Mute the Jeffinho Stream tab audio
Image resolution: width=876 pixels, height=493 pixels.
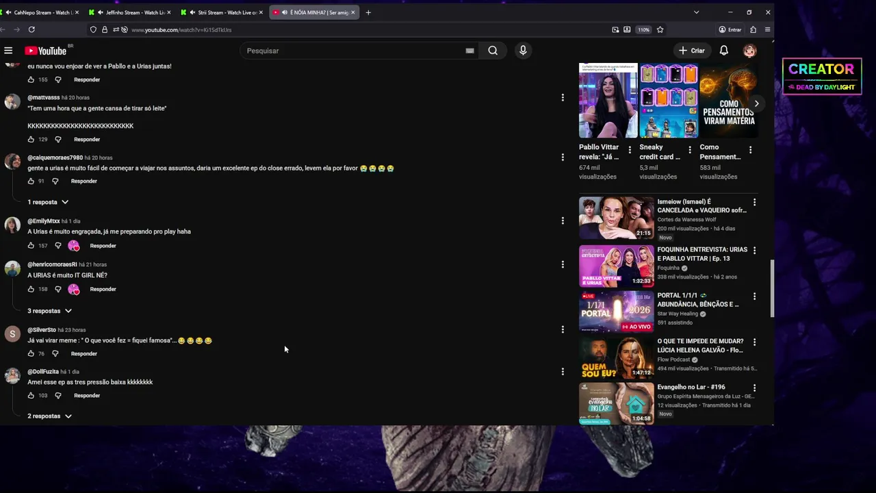[x=101, y=12]
